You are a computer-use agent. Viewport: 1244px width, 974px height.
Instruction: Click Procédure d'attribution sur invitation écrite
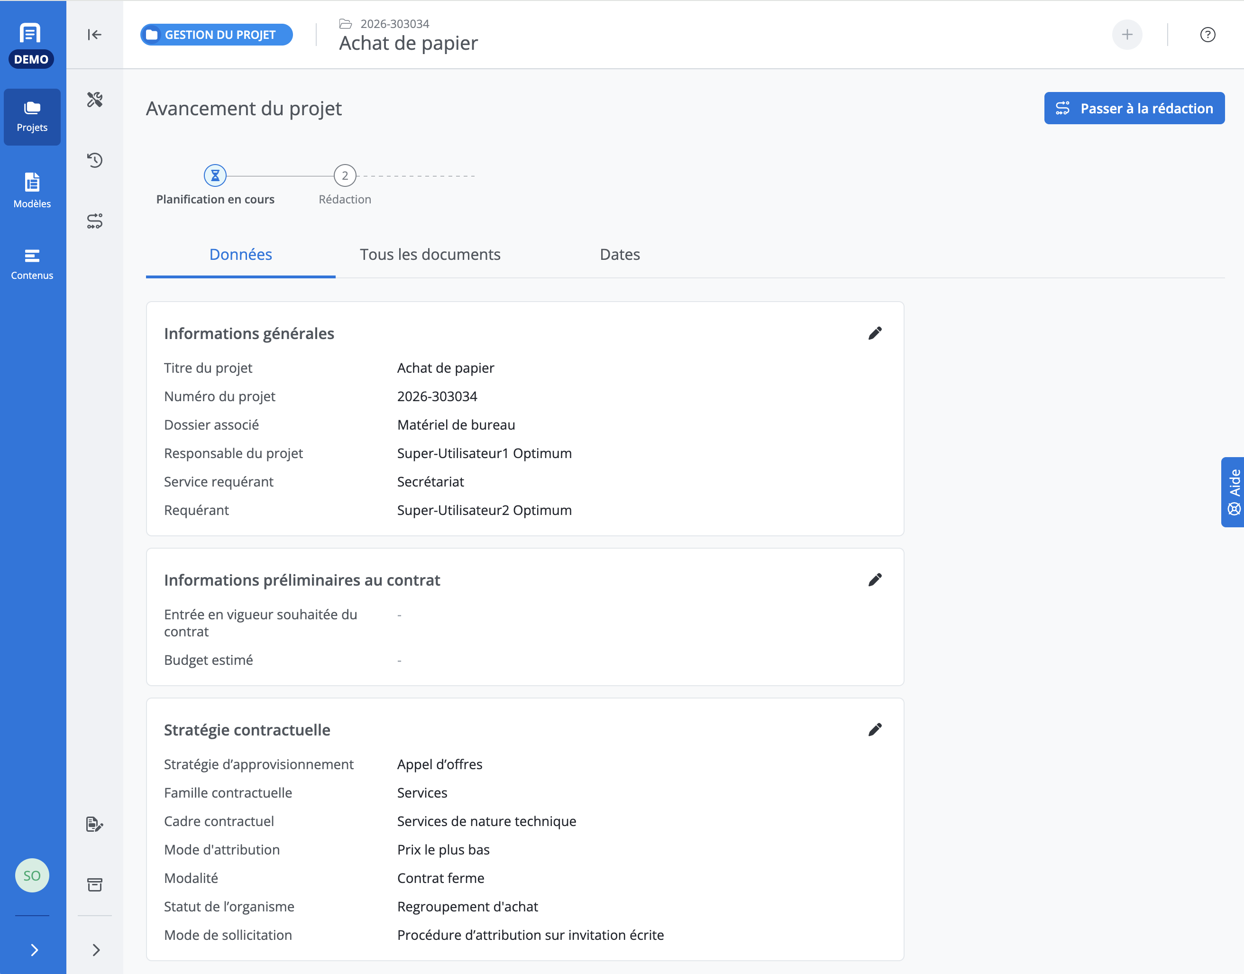530,935
